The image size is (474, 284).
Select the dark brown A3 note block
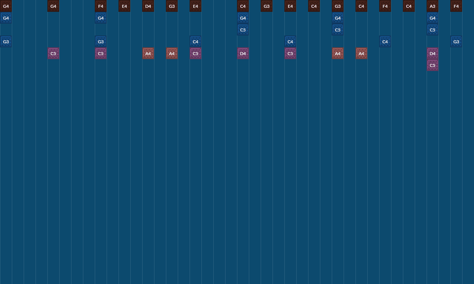[x=433, y=6]
